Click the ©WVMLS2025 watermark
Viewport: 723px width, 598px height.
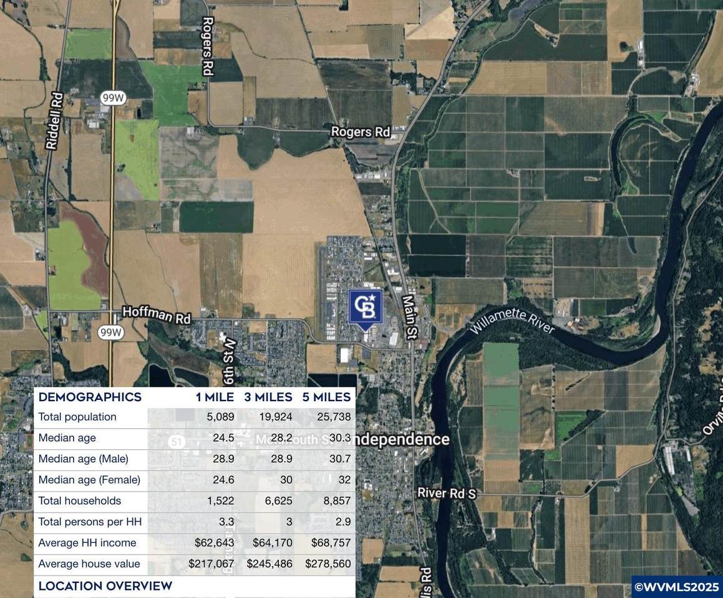pos(676,587)
